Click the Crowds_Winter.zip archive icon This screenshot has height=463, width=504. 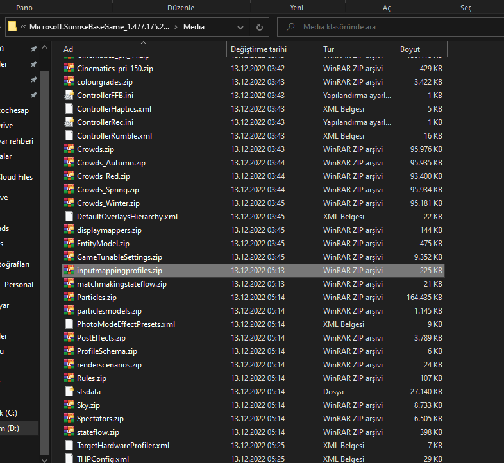click(69, 203)
